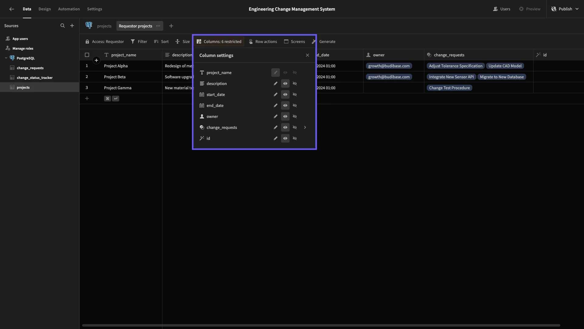584x329 pixels.
Task: Hide the id column
Action: (295, 138)
